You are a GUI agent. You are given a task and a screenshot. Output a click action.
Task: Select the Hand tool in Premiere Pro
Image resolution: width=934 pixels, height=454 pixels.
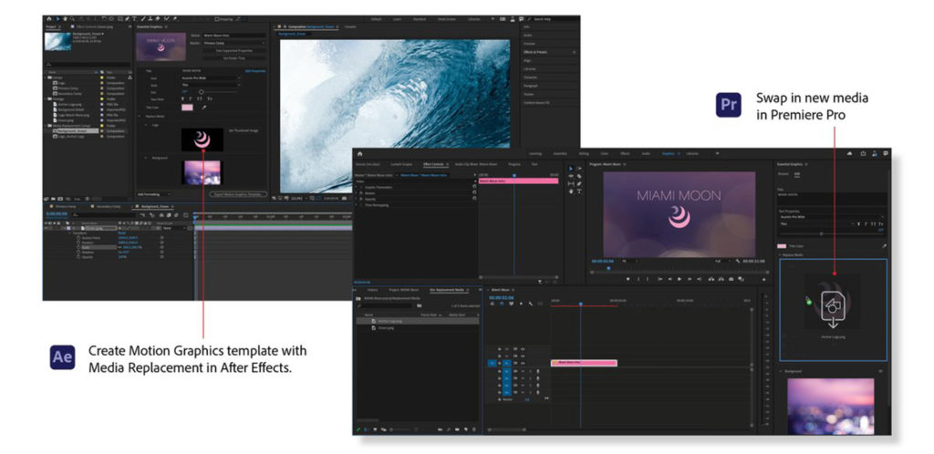click(x=571, y=191)
